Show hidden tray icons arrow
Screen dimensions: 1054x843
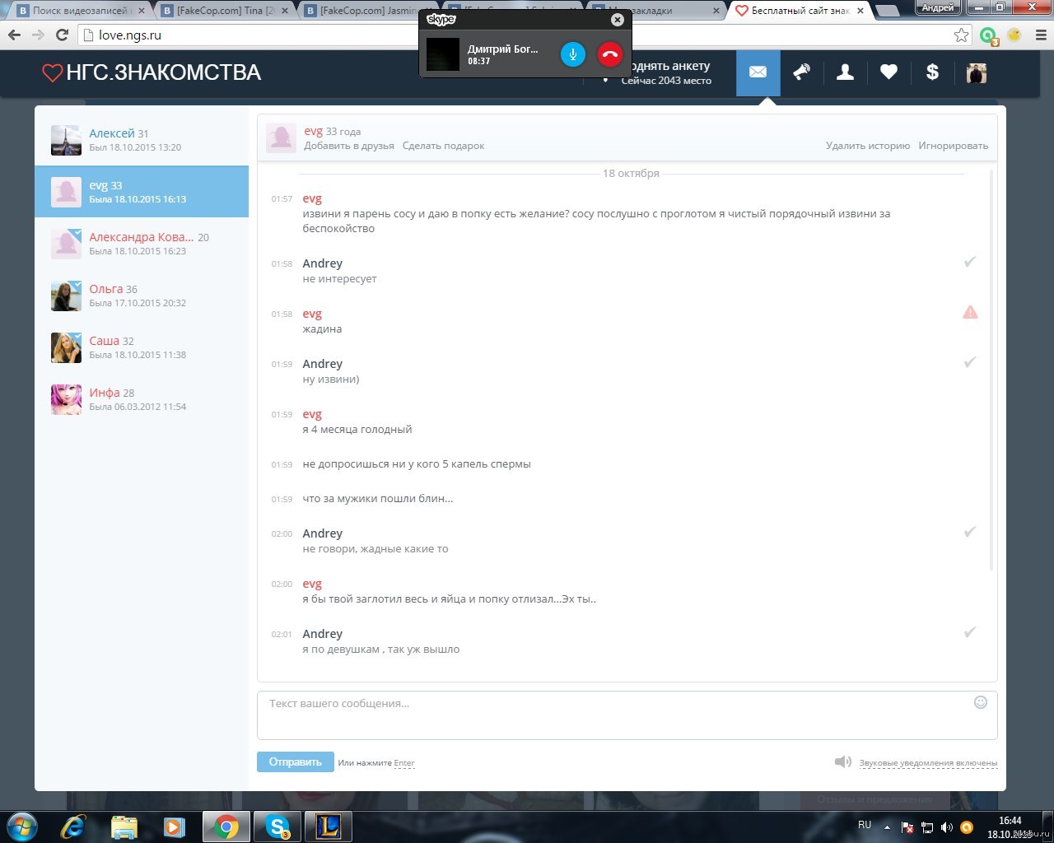(x=887, y=827)
